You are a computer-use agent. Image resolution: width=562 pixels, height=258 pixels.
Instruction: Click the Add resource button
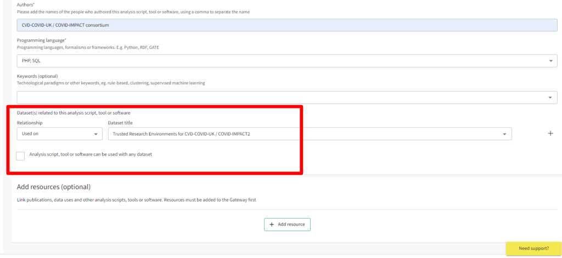pos(287,225)
